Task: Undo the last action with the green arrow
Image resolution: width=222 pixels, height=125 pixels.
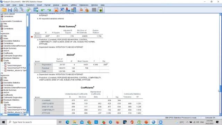Action: [x=43, y=10]
